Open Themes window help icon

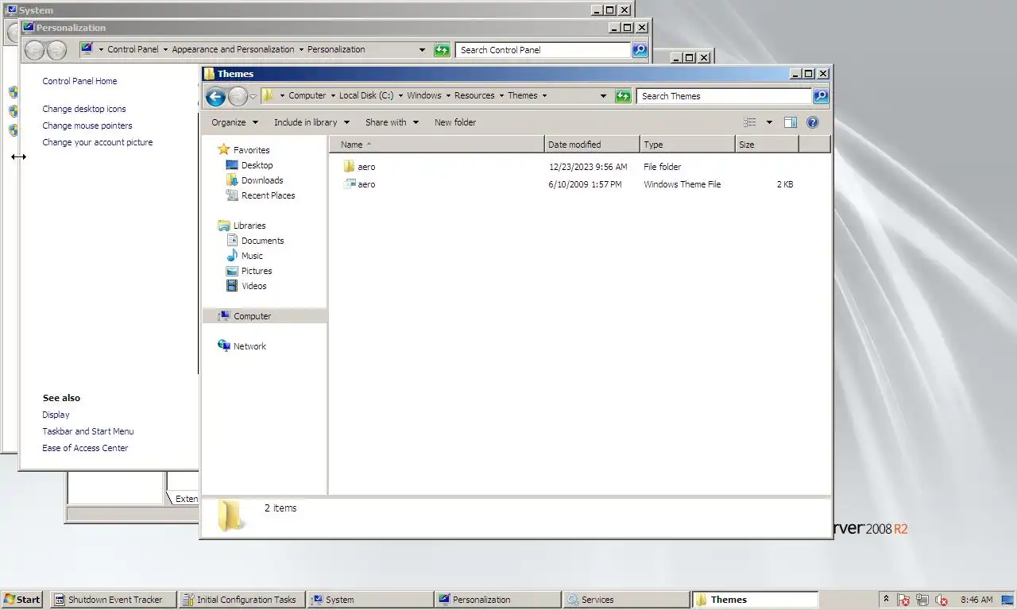813,122
